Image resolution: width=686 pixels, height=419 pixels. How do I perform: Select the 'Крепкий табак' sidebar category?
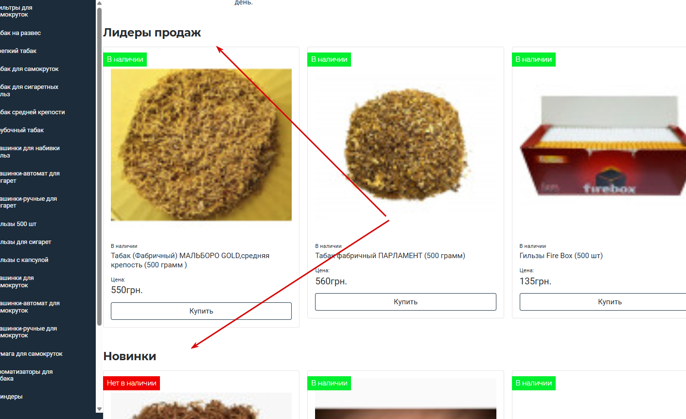[18, 51]
